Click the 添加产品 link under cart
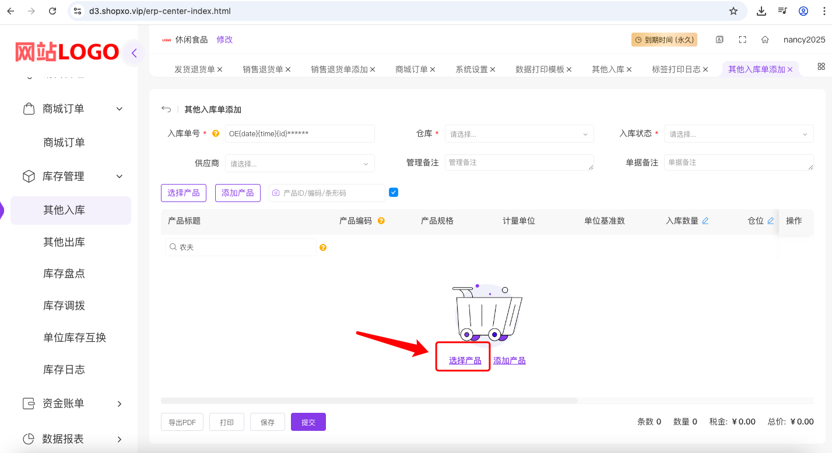 click(510, 360)
